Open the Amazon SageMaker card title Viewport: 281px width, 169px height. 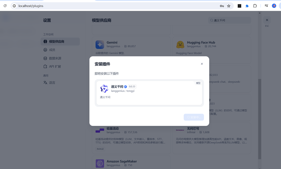[x=122, y=161]
